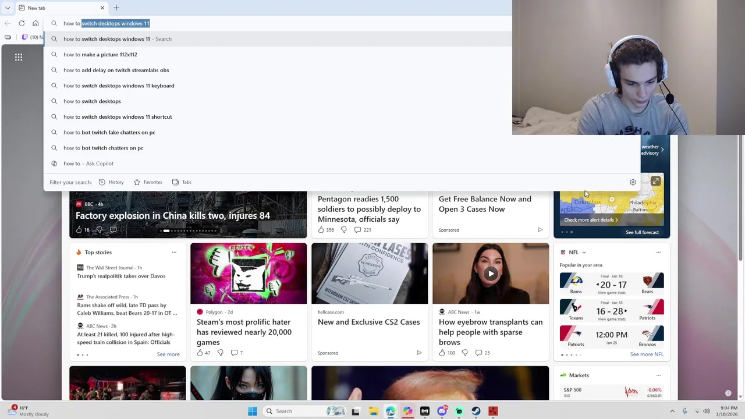Open Markets widget more options
Viewport: 745px width, 419px height.
point(658,375)
